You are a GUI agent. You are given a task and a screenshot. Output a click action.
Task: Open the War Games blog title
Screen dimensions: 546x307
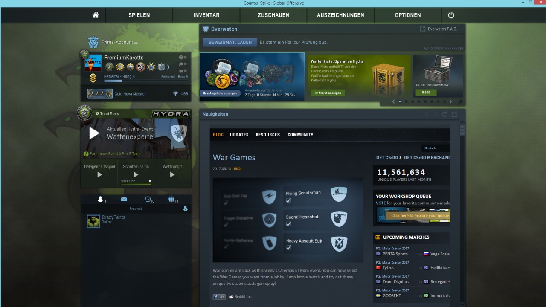tap(234, 157)
